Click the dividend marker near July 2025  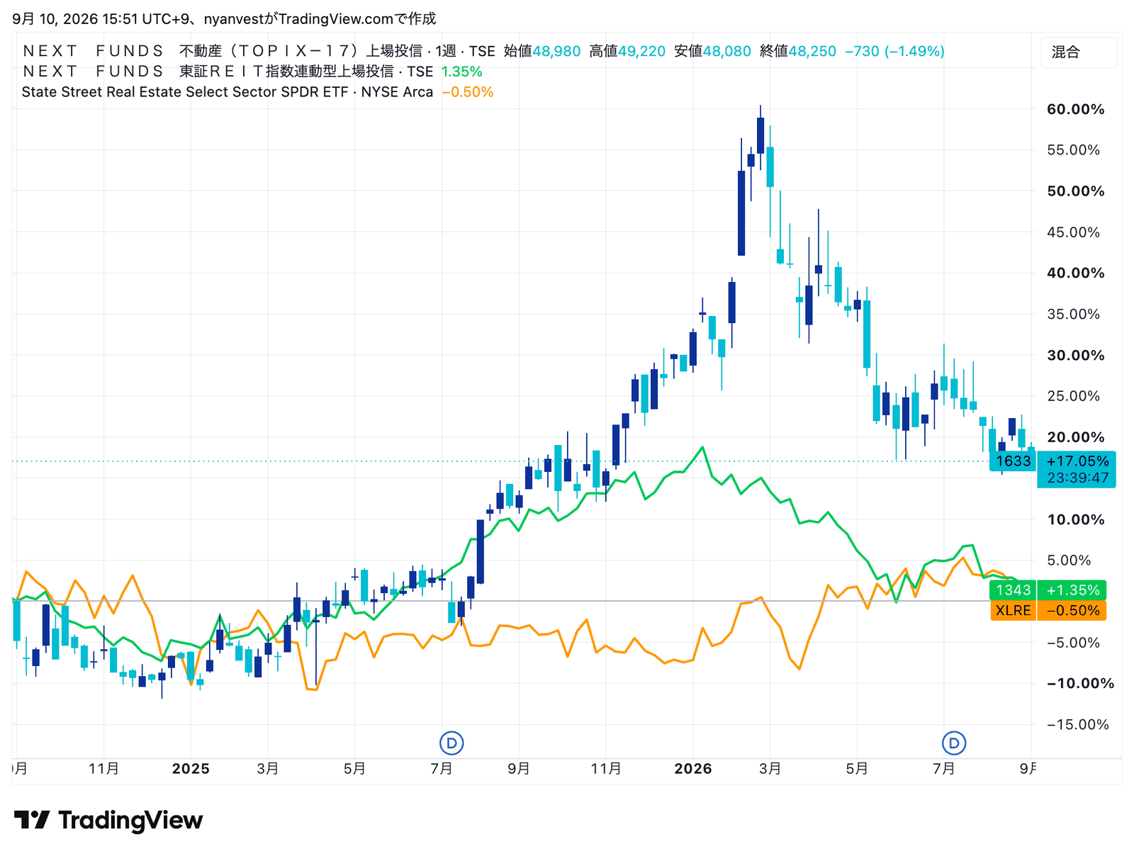pyautogui.click(x=451, y=743)
